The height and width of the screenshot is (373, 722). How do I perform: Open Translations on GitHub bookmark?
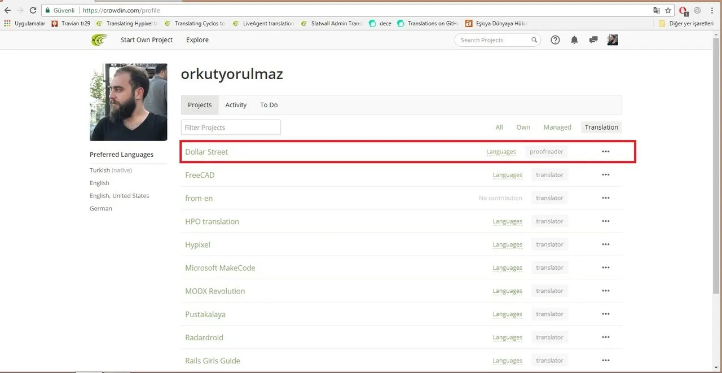(428, 24)
